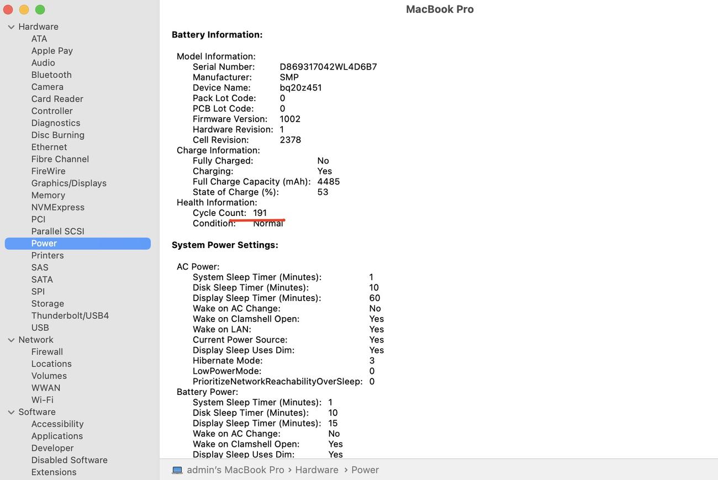Show USB device information
The image size is (718, 480).
(40, 328)
